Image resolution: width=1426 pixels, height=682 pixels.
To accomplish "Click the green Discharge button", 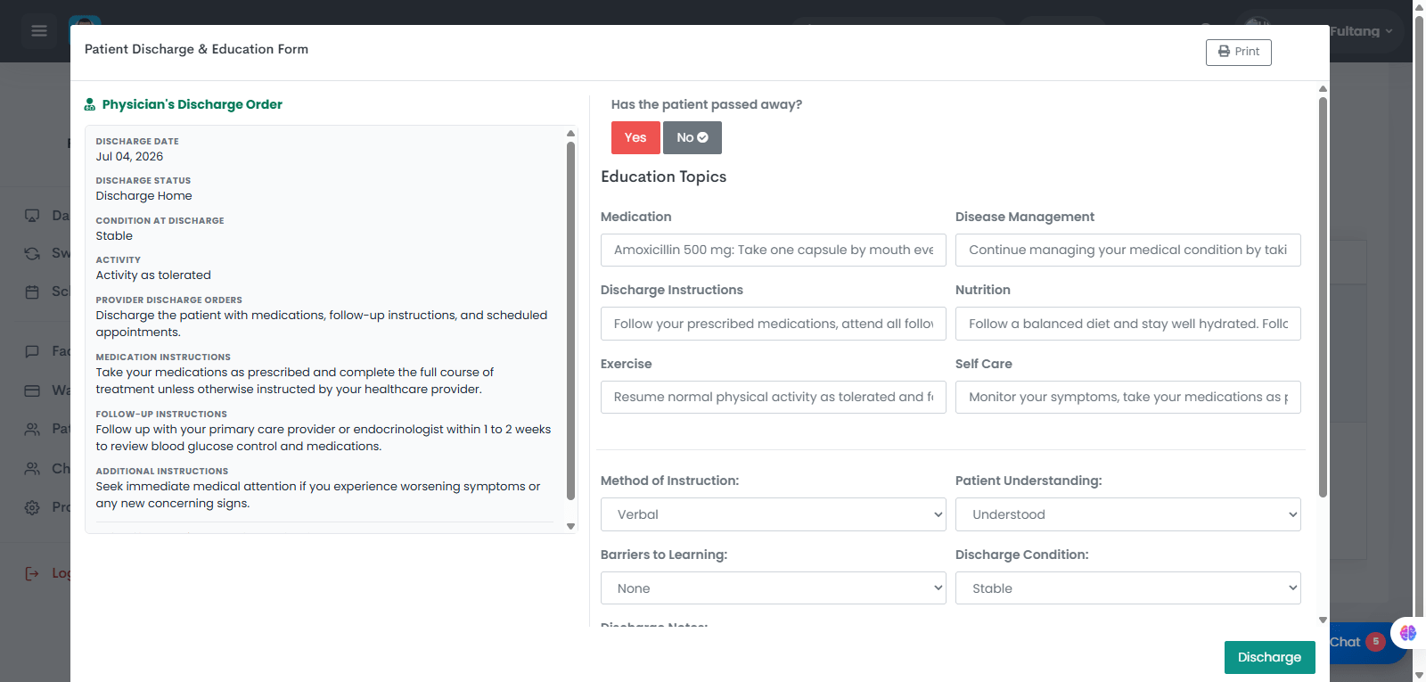I will click(x=1269, y=657).
